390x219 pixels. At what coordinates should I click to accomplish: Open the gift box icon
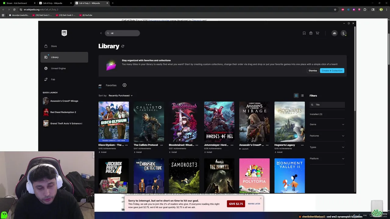(311, 33)
